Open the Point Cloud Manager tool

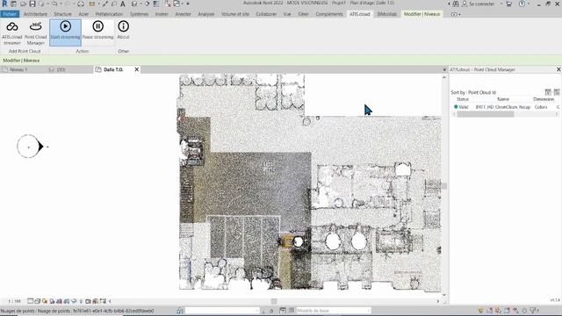coord(35,33)
